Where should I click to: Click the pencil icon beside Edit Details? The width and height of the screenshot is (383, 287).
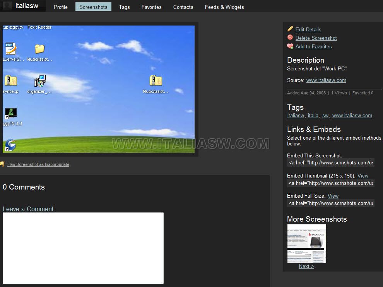(290, 29)
